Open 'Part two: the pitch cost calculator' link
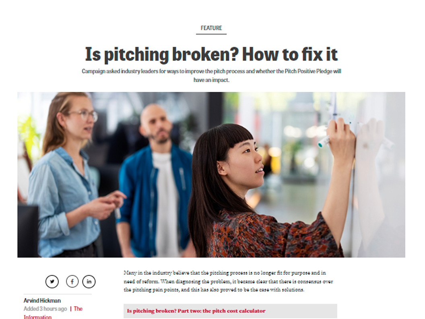 coord(196,311)
